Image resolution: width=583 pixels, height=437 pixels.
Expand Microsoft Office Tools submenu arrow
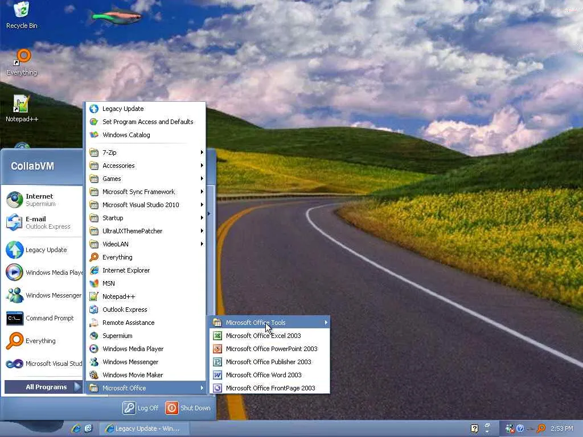coord(326,323)
